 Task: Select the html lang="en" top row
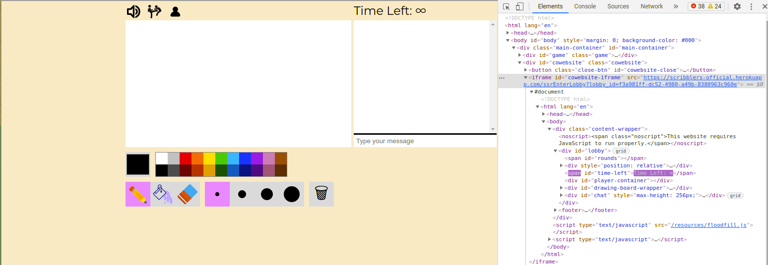(633, 25)
